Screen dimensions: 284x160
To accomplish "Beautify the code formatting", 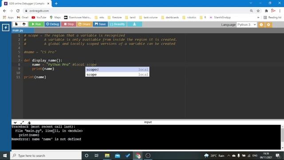I will coord(117,24).
